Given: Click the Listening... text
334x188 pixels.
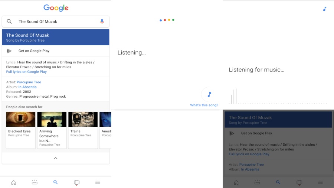Looking at the screenshot, I should point(132,52).
